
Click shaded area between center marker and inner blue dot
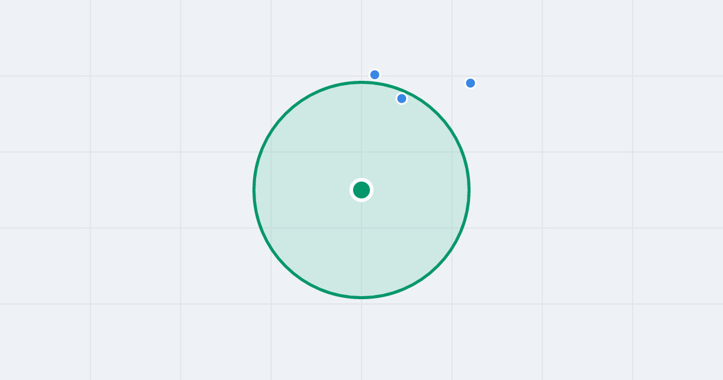point(381,145)
